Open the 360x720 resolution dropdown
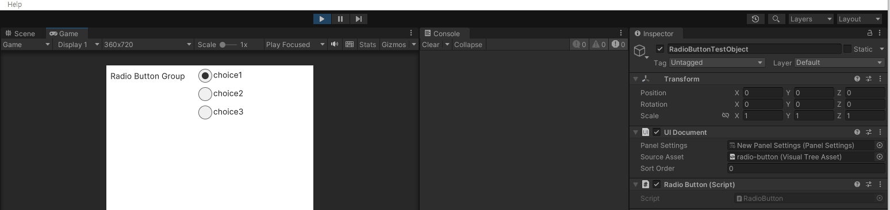The width and height of the screenshot is (890, 210). 148,44
